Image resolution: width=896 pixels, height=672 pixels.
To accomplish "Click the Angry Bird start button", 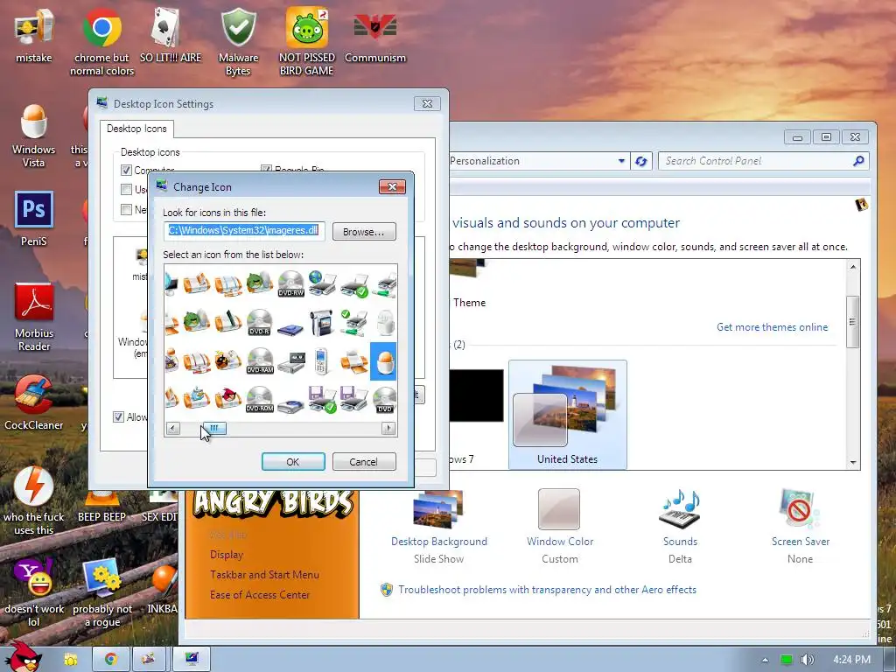I will click(24, 658).
